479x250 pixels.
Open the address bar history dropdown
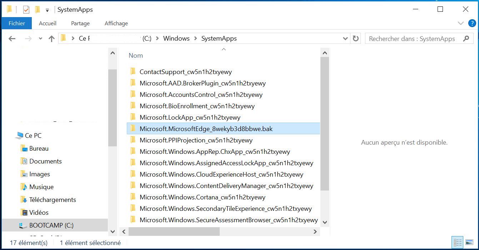click(345, 38)
